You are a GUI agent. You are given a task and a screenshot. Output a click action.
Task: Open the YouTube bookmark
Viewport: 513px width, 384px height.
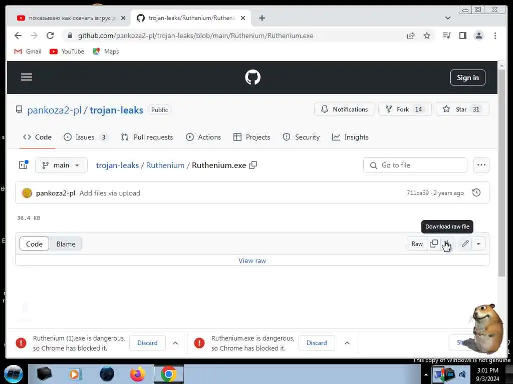[x=67, y=51]
